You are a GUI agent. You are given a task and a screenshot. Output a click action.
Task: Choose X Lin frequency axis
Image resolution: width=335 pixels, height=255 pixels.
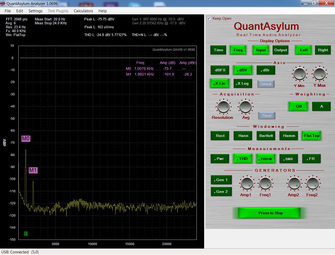pyautogui.click(x=220, y=83)
